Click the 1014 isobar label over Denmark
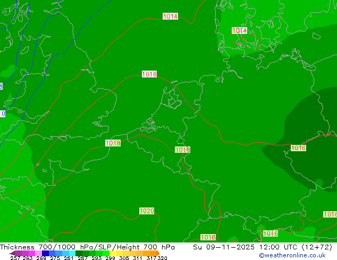 (239, 30)
